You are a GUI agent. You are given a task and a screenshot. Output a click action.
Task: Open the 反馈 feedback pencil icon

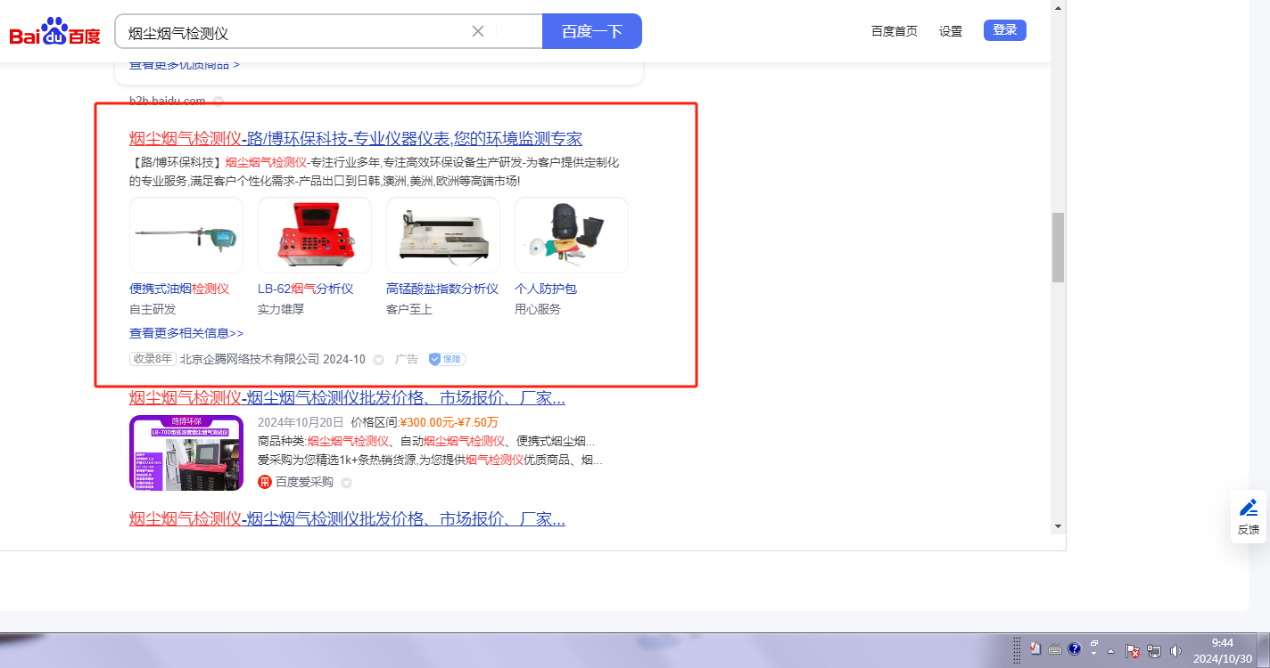pyautogui.click(x=1249, y=508)
